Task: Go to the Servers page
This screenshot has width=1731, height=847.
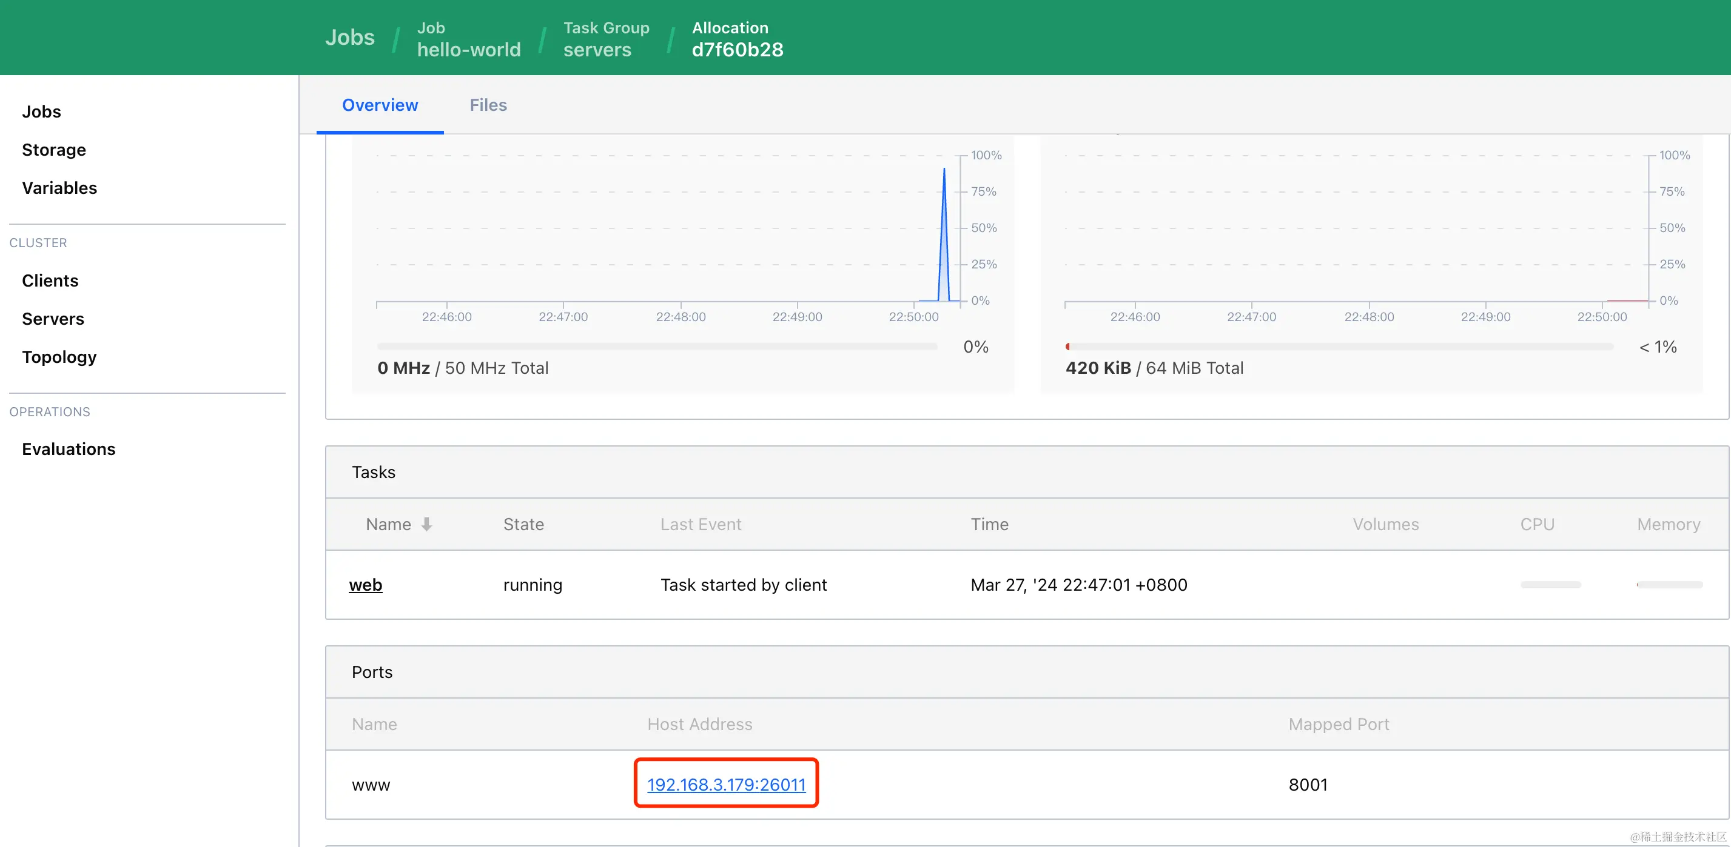Action: pos(52,319)
